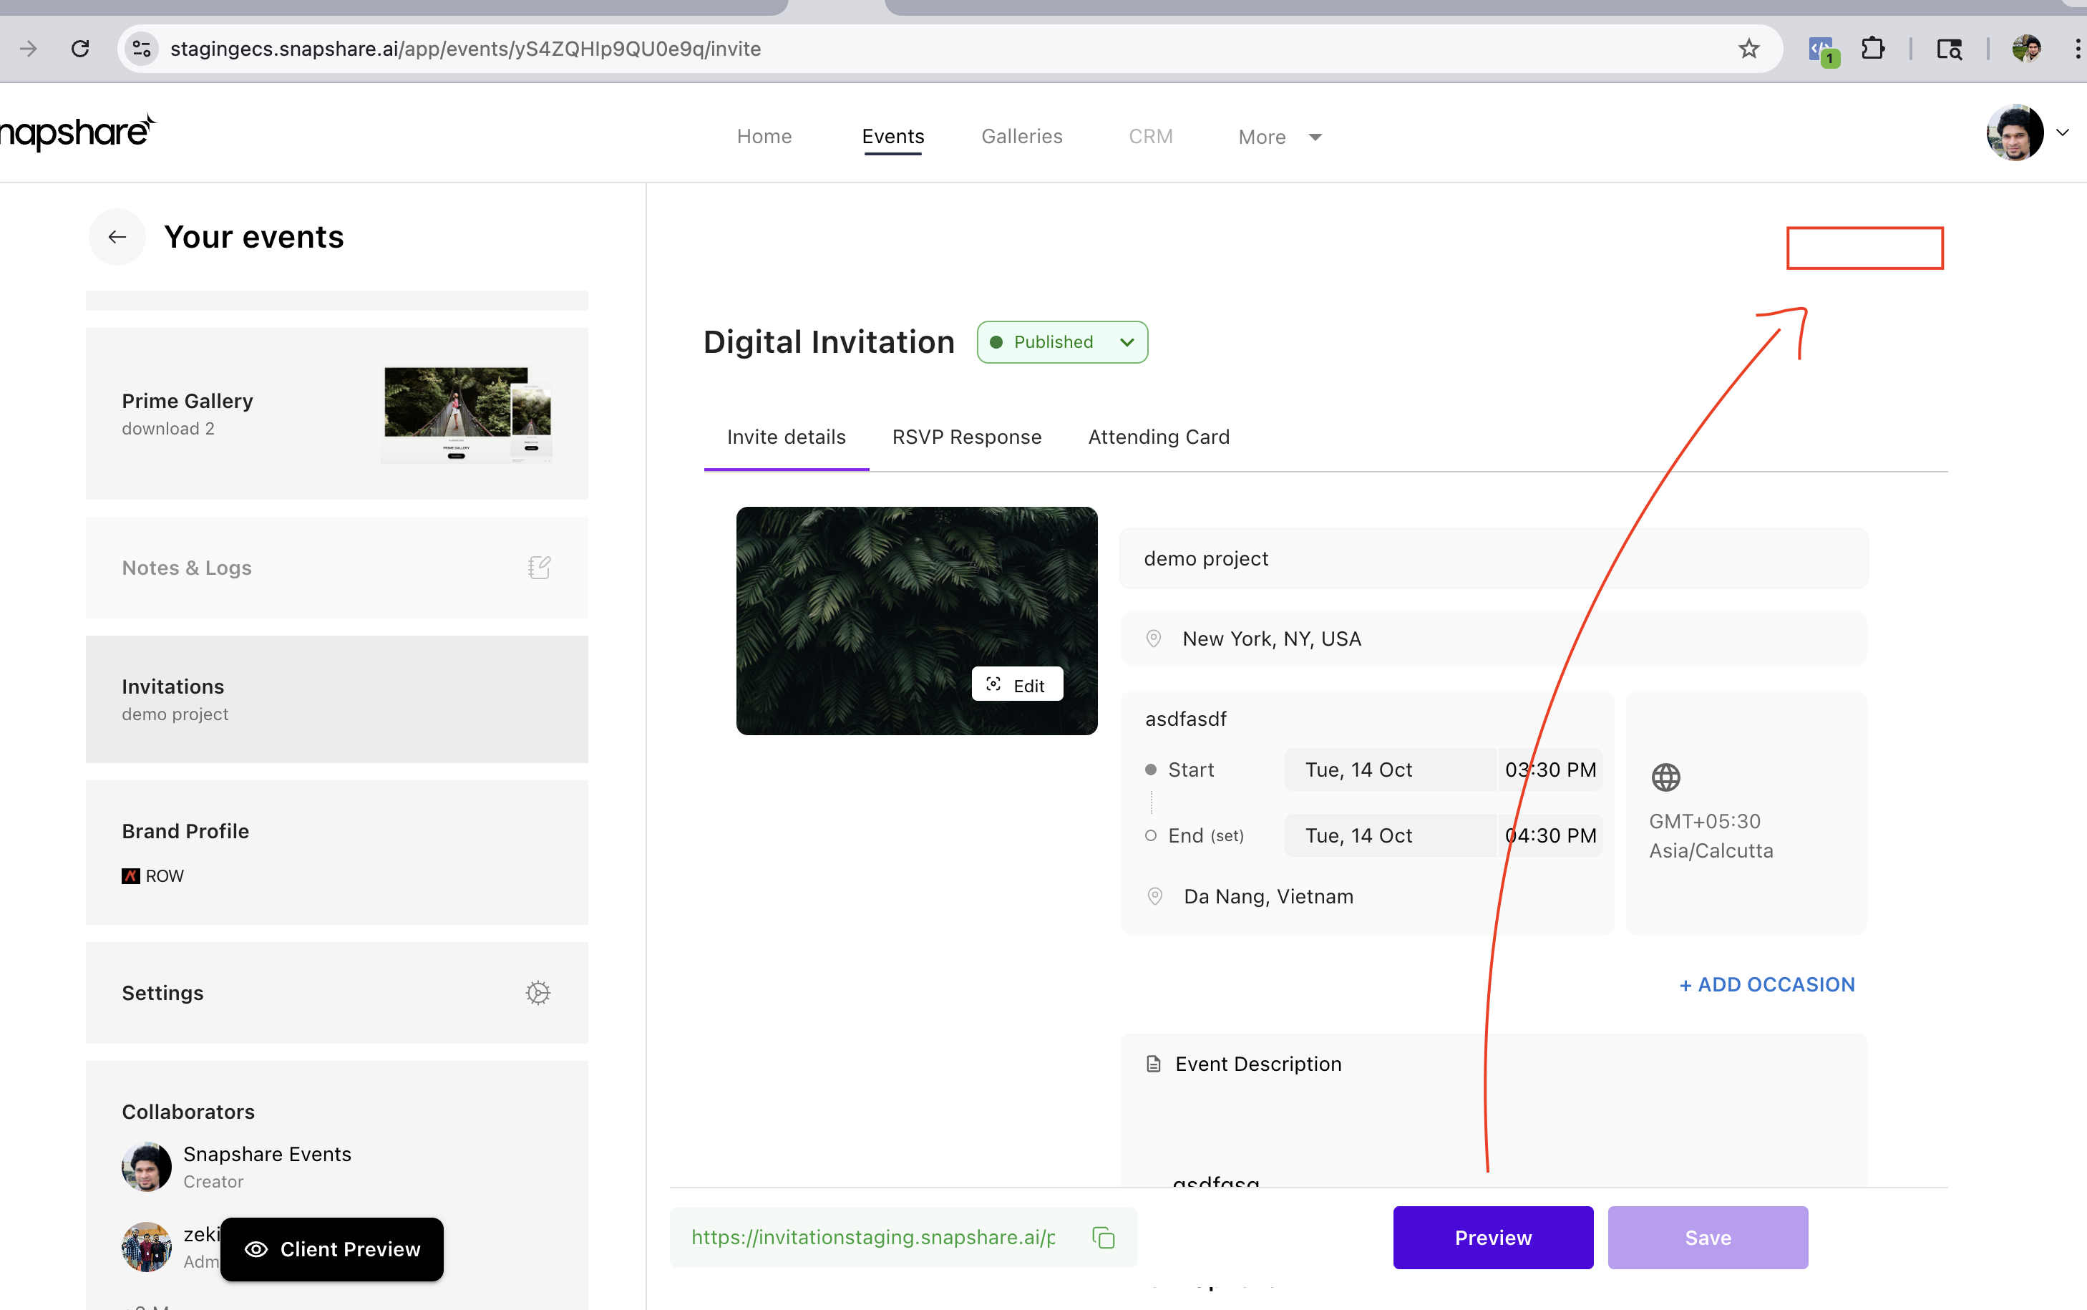This screenshot has height=1310, width=2087.
Task: Open the Galleries navigation item
Action: click(1021, 136)
